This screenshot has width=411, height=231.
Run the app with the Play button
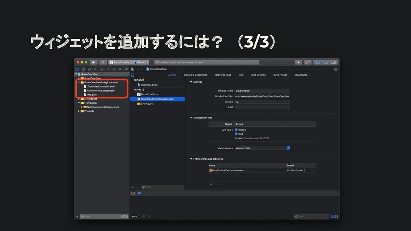94,62
